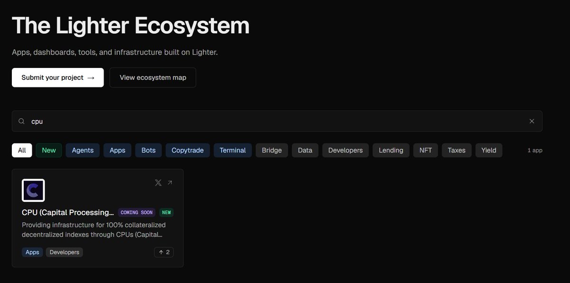Click the subtitle about apps built on Lighter
The height and width of the screenshot is (283, 570).
click(115, 52)
